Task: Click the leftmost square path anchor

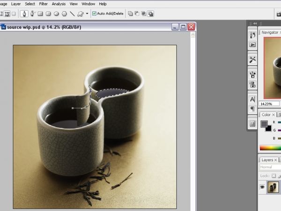Action: (x=73, y=108)
